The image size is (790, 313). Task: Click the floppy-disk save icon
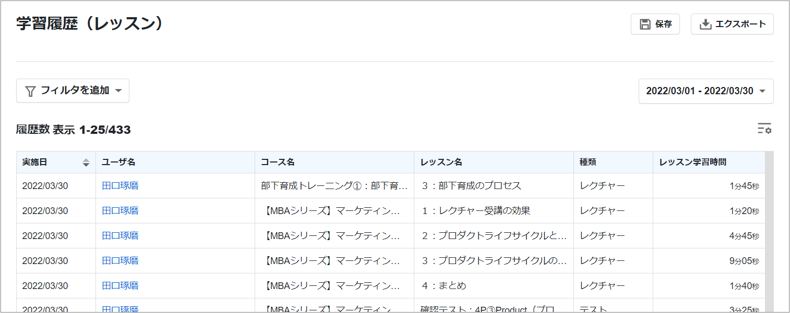(645, 24)
